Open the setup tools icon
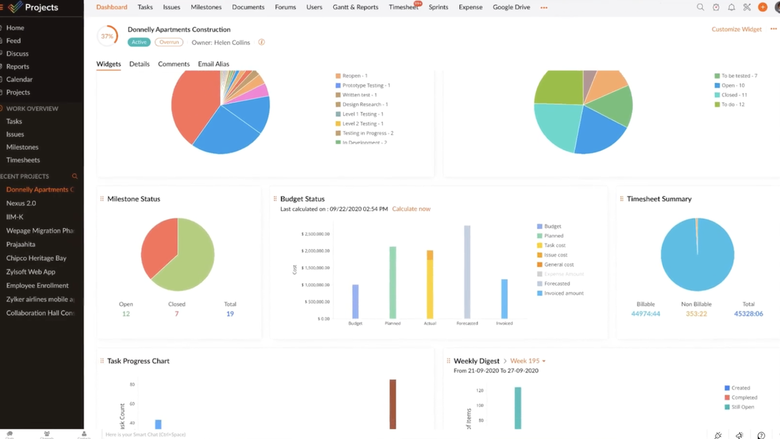This screenshot has height=439, width=780. point(747,7)
